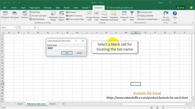The image size is (195, 109).
Task: Open Worksheet Design
Action: click(53, 16)
